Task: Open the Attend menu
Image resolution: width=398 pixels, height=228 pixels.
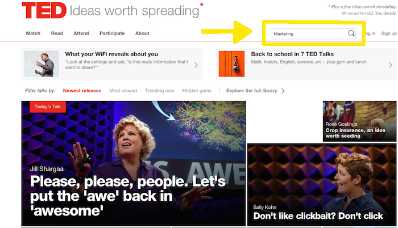Action: 81,33
